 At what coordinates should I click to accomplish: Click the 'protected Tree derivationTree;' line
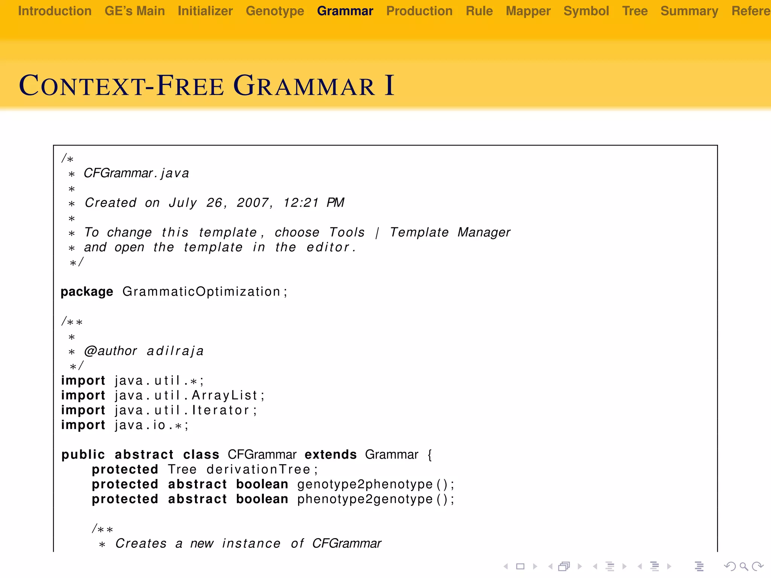(205, 469)
